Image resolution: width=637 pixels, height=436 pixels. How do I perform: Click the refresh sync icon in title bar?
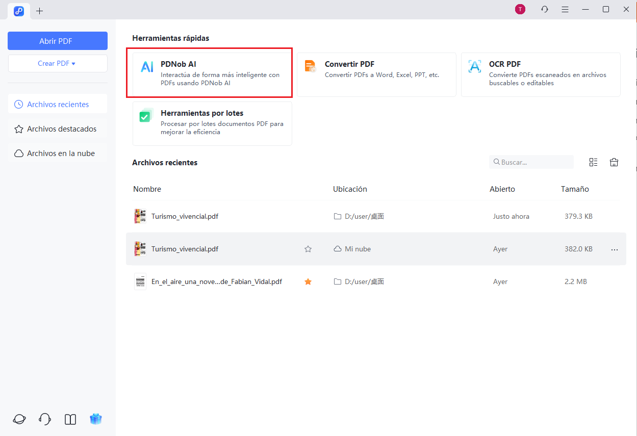(545, 10)
